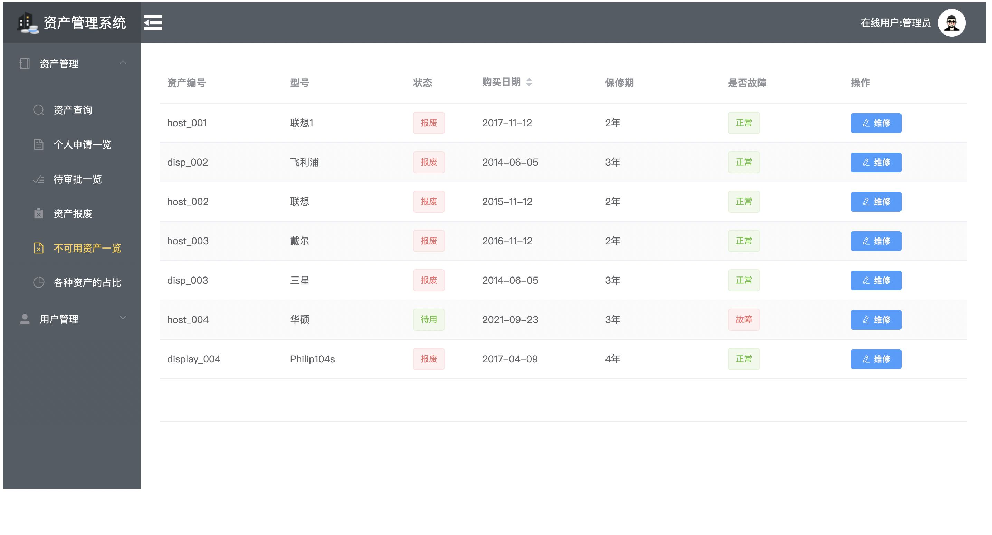Viewport: 992px width, 535px height.
Task: Click the 正常 tag for display_004
Action: pyautogui.click(x=744, y=359)
